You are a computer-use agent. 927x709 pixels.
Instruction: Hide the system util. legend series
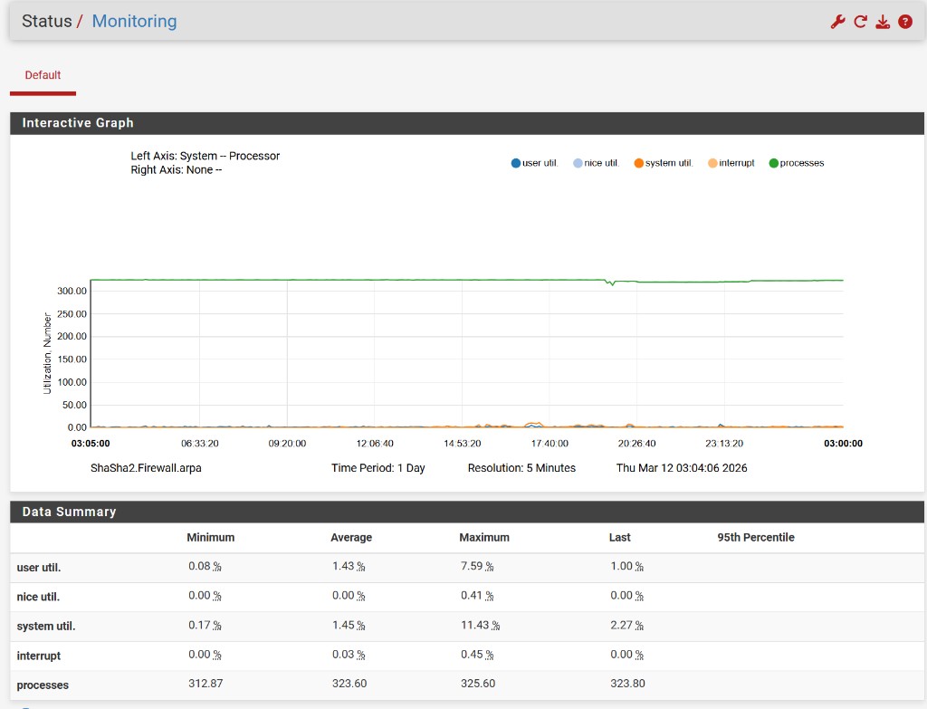tap(669, 163)
